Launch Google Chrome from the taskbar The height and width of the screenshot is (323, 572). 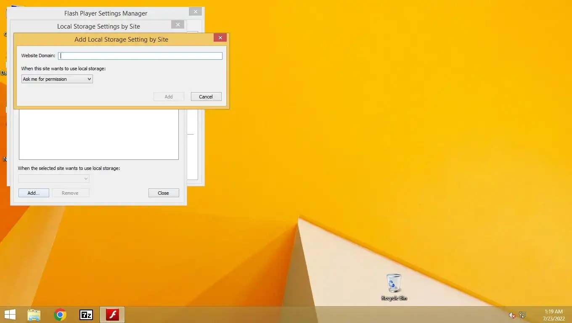click(x=60, y=315)
